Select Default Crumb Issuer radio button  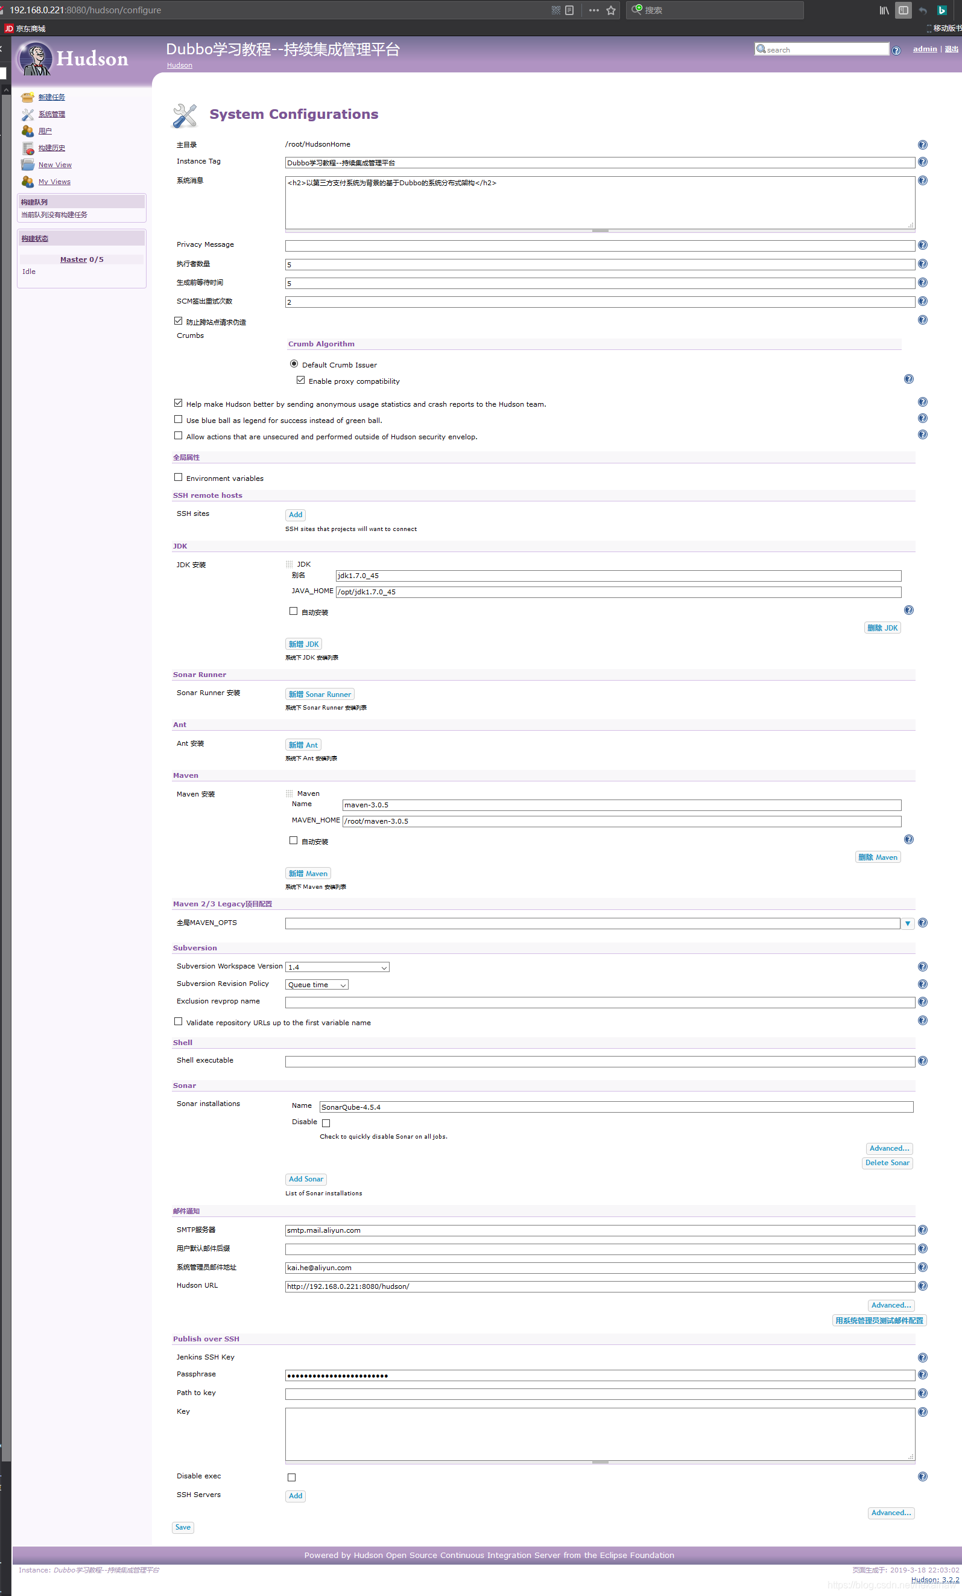pyautogui.click(x=294, y=364)
